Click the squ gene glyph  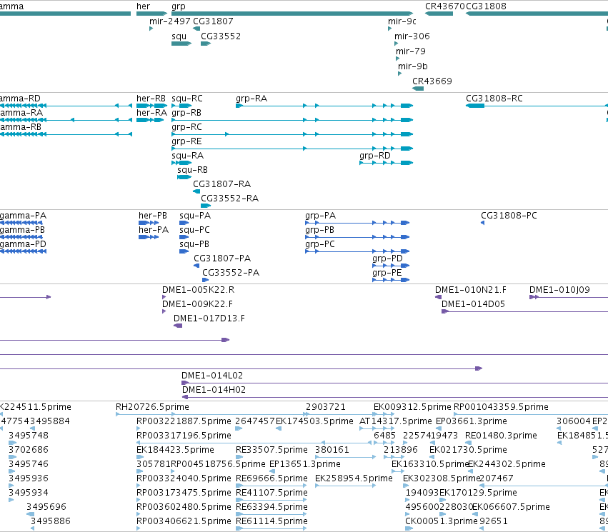pyautogui.click(x=181, y=44)
